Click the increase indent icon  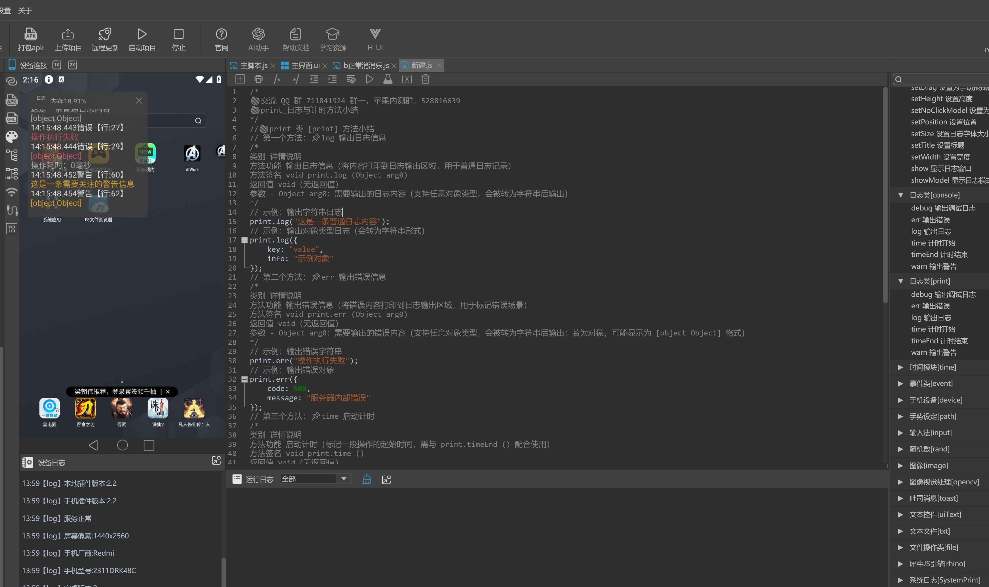point(333,79)
